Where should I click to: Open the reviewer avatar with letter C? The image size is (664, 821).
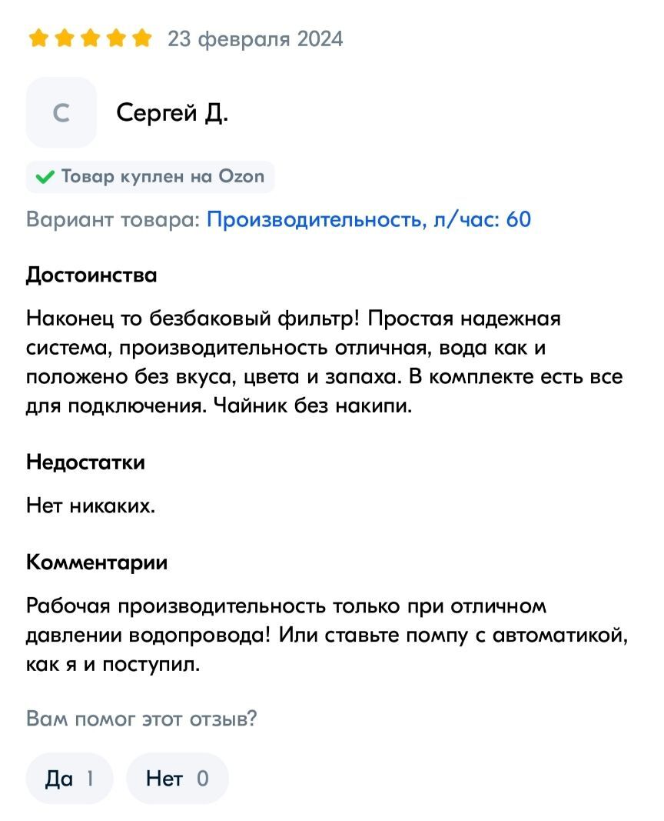tap(61, 112)
